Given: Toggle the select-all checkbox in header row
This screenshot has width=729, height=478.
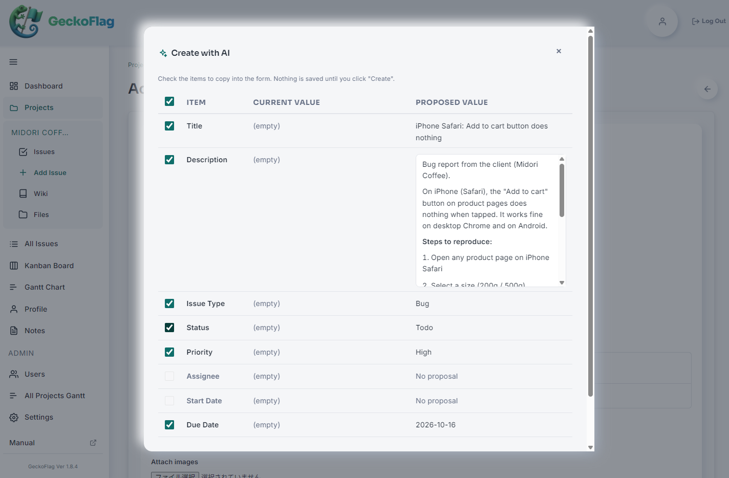Looking at the screenshot, I should tap(169, 101).
